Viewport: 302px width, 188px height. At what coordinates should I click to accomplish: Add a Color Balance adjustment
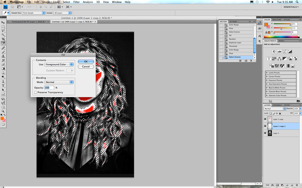point(279,59)
